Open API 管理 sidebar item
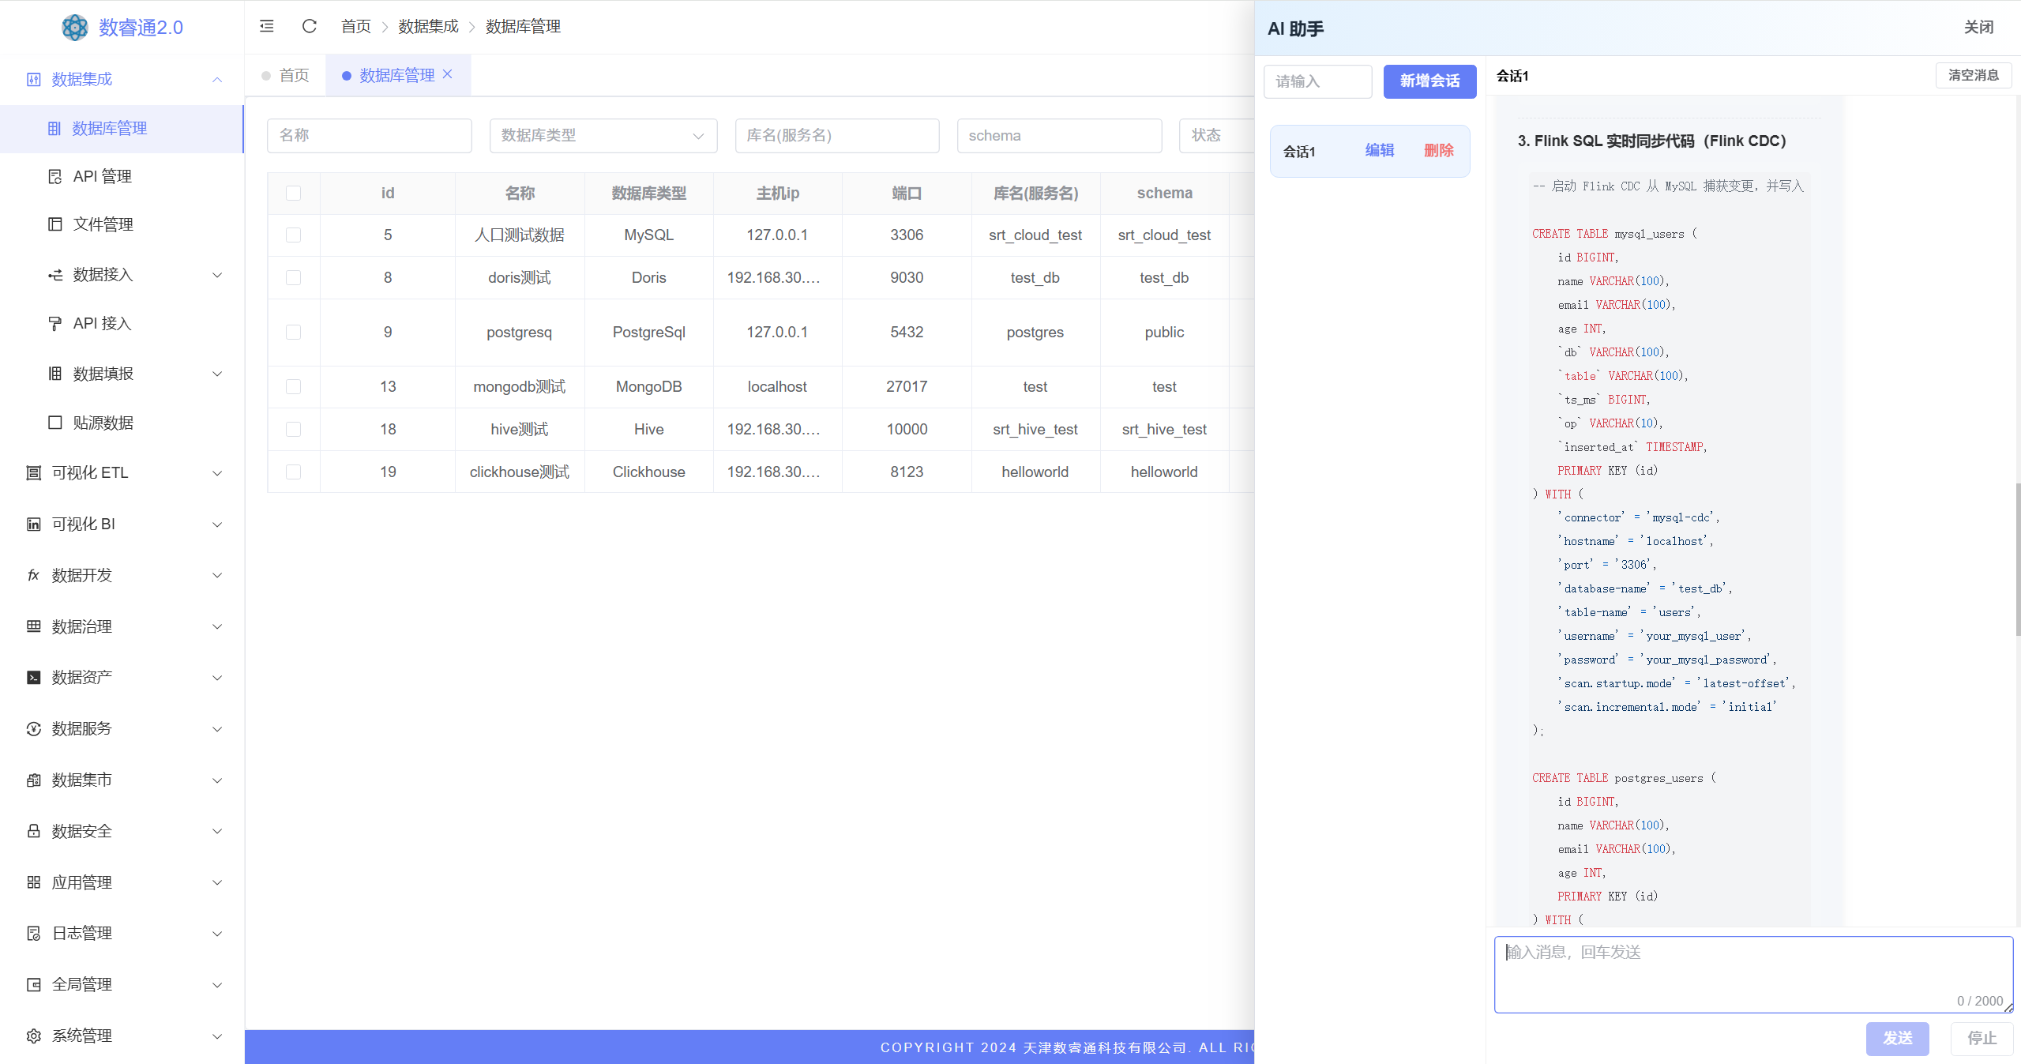This screenshot has width=2021, height=1064. pyautogui.click(x=102, y=176)
